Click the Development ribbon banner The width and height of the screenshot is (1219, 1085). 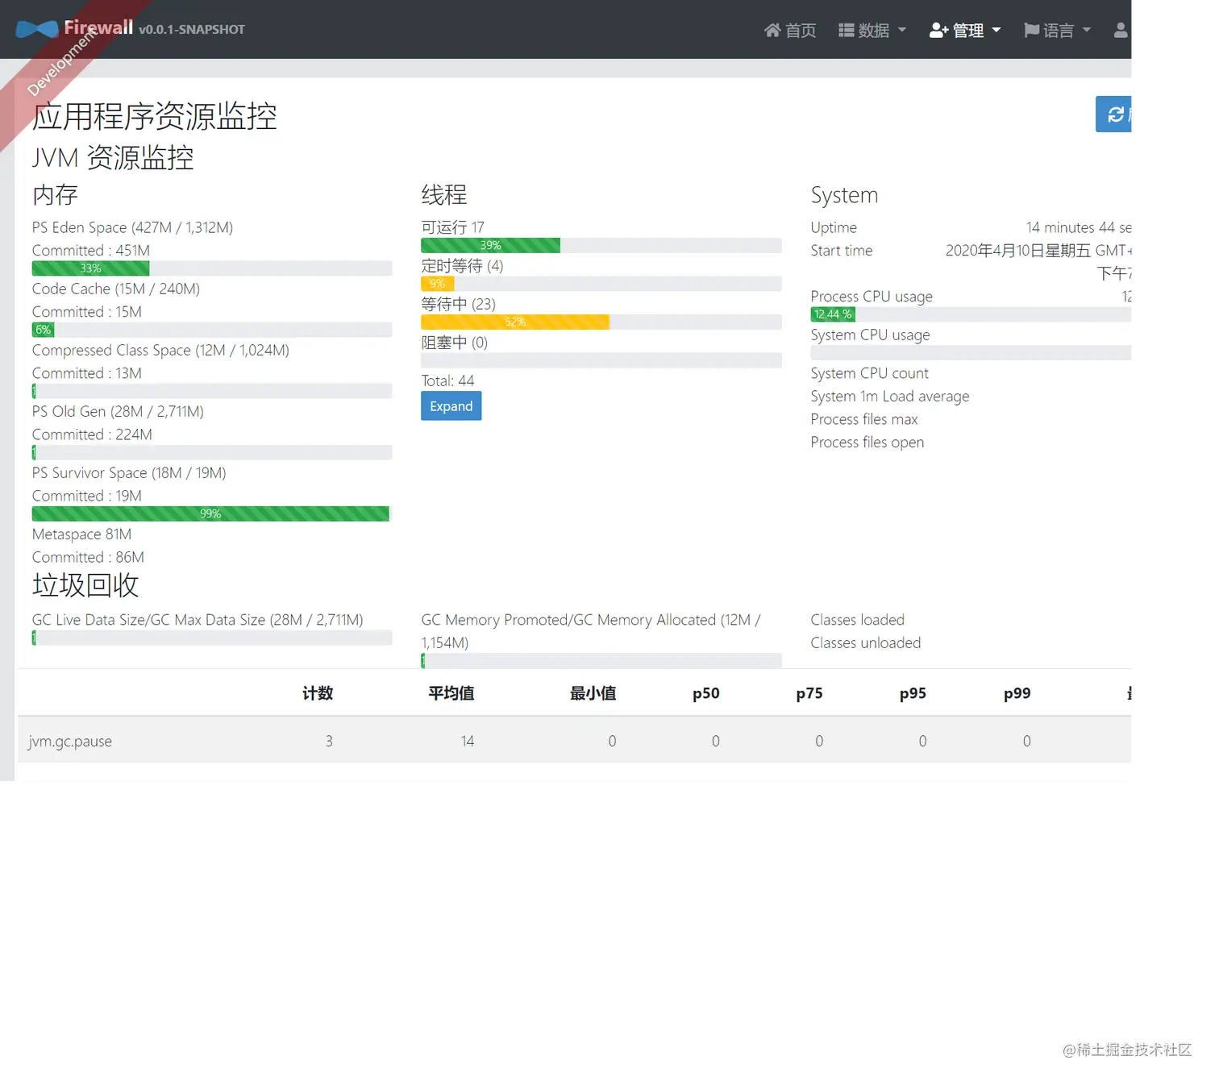click(63, 61)
